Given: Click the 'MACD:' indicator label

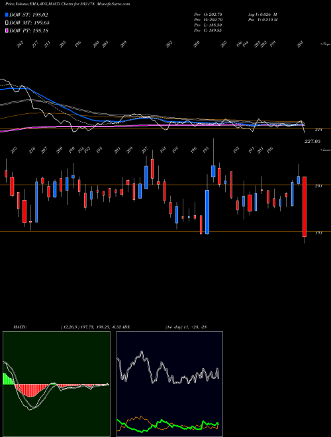Looking at the screenshot, I should (20, 327).
